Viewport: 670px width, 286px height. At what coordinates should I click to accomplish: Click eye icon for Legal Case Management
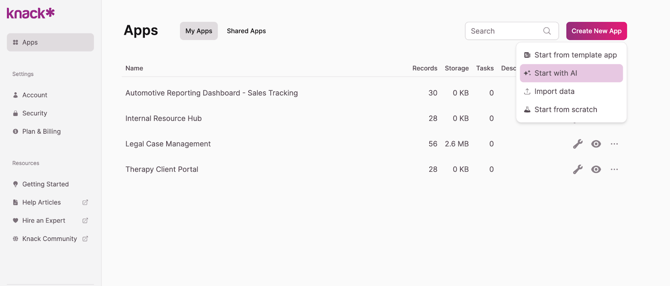tap(596, 144)
